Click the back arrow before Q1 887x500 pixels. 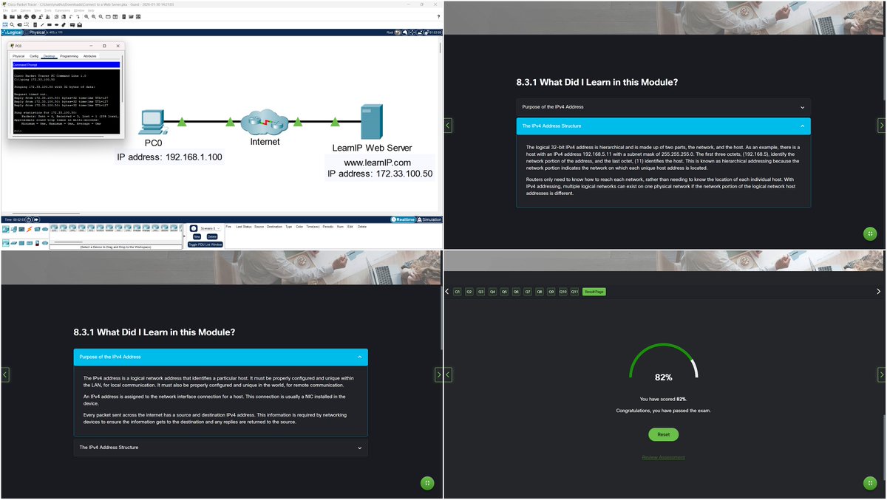pyautogui.click(x=446, y=292)
